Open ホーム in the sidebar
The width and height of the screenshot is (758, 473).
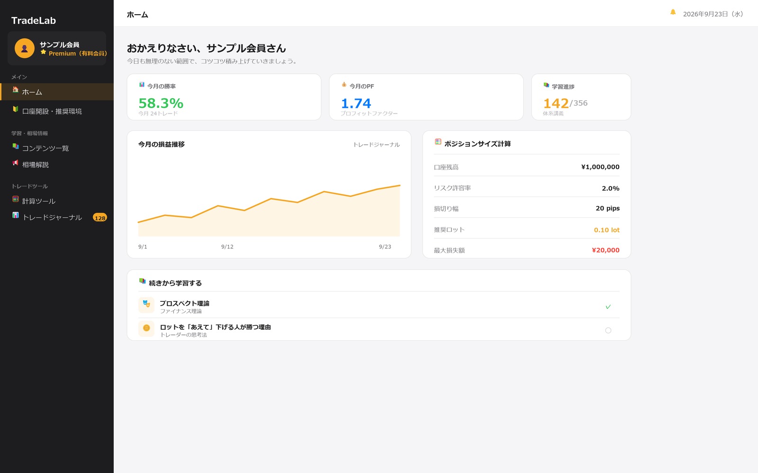click(x=57, y=92)
